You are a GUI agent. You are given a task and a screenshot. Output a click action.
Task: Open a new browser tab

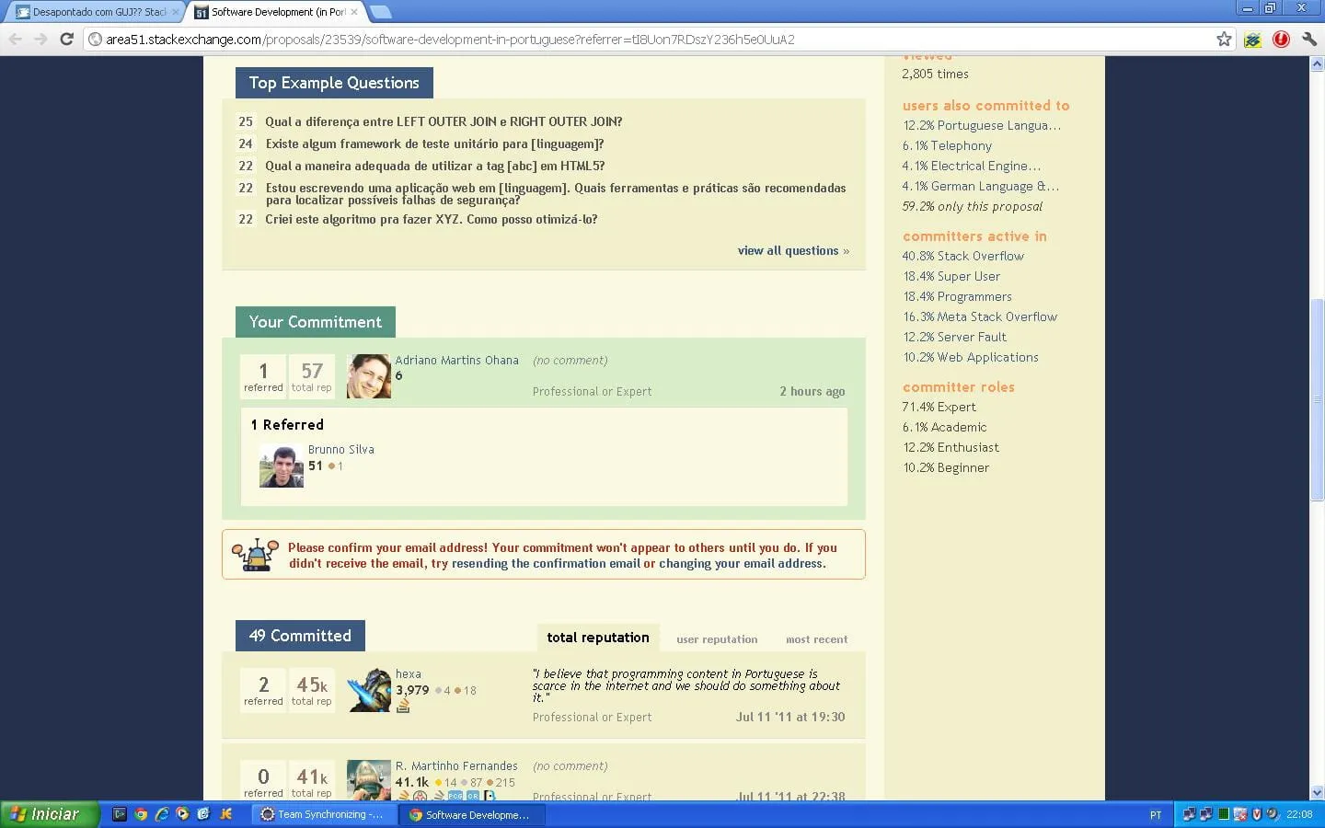click(x=380, y=12)
